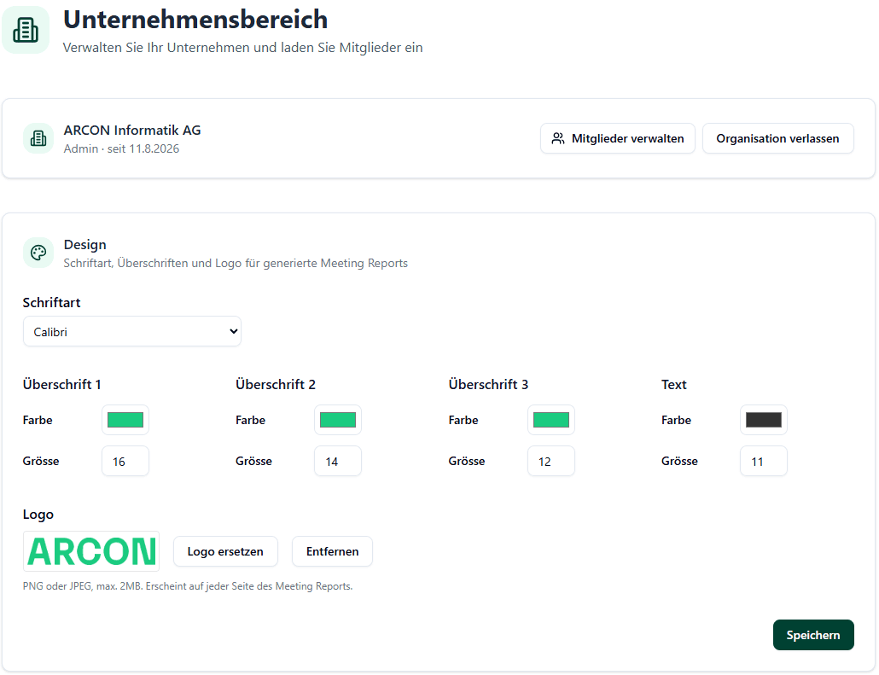Open the Text Farbe color swatch

764,420
